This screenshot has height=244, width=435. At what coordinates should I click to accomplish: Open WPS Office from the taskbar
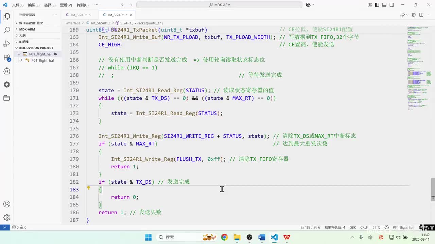click(287, 237)
